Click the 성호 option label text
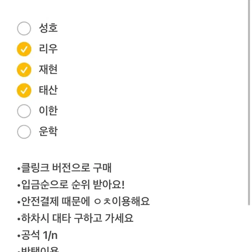The height and width of the screenshot is (252, 252). pyautogui.click(x=48, y=28)
